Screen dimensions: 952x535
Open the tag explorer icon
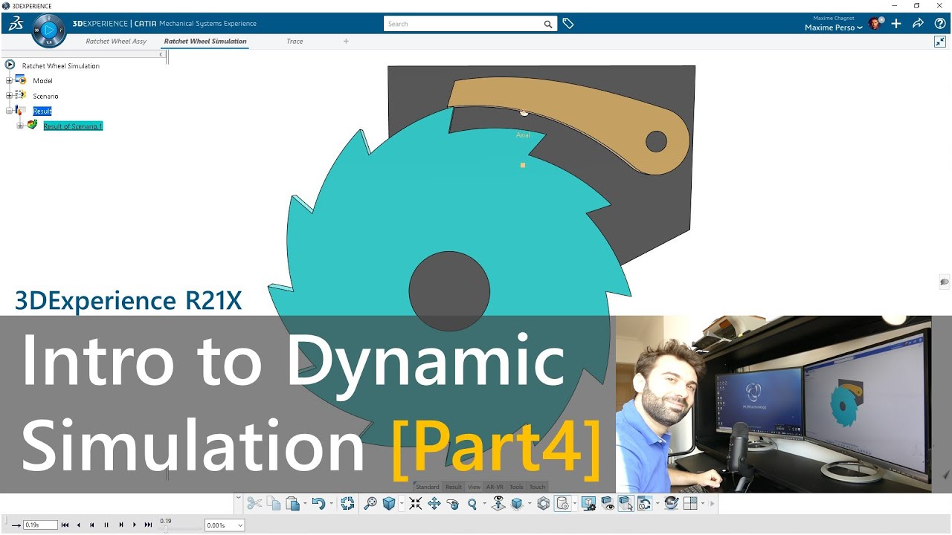click(568, 24)
